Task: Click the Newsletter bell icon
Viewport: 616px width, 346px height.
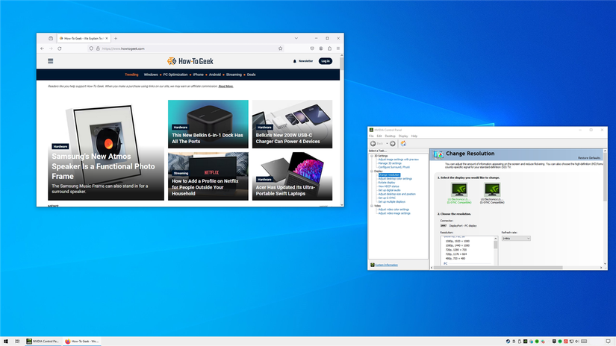Action: coord(295,61)
